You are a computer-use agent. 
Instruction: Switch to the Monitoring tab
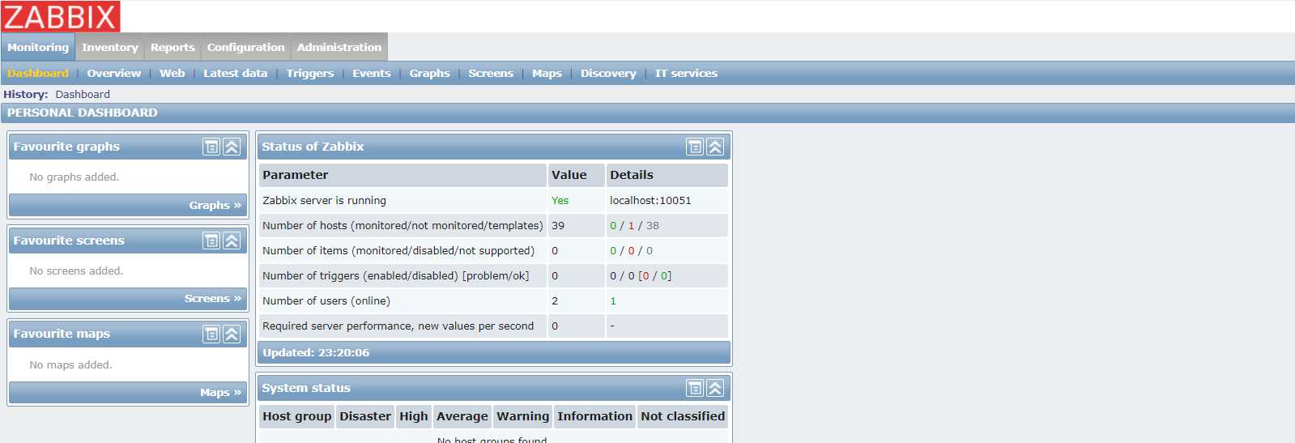pos(38,47)
